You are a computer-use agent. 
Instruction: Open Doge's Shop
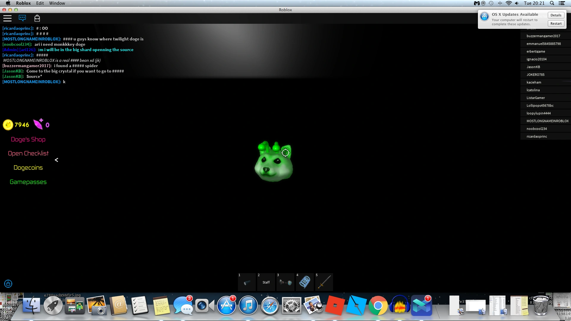pyautogui.click(x=28, y=139)
